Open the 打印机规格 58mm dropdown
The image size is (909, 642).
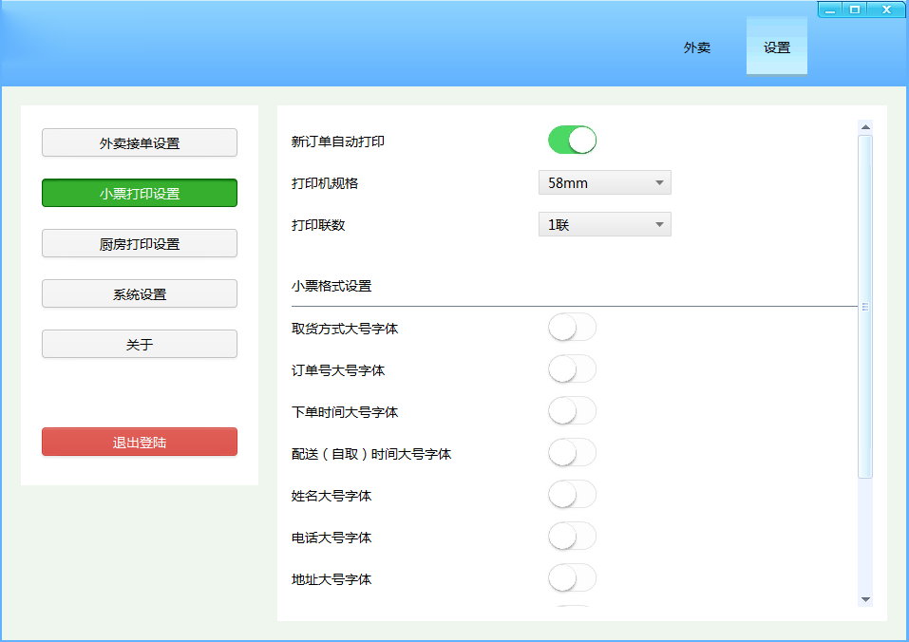tap(605, 182)
